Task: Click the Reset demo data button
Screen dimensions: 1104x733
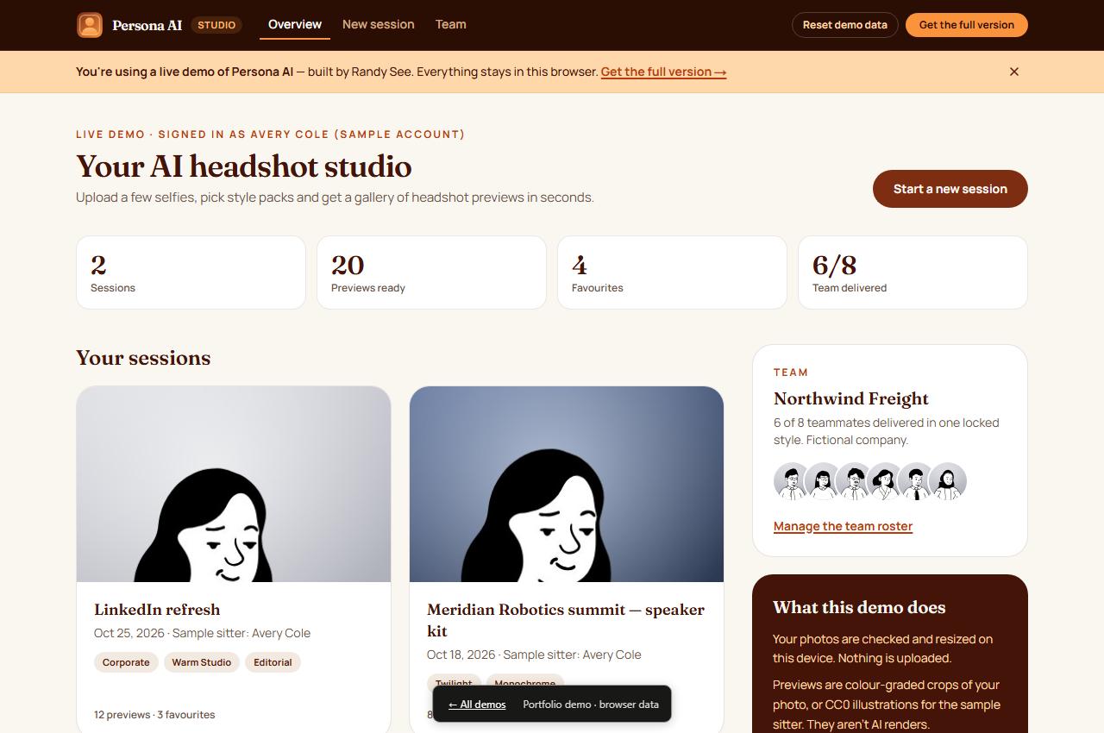Action: coord(845,25)
